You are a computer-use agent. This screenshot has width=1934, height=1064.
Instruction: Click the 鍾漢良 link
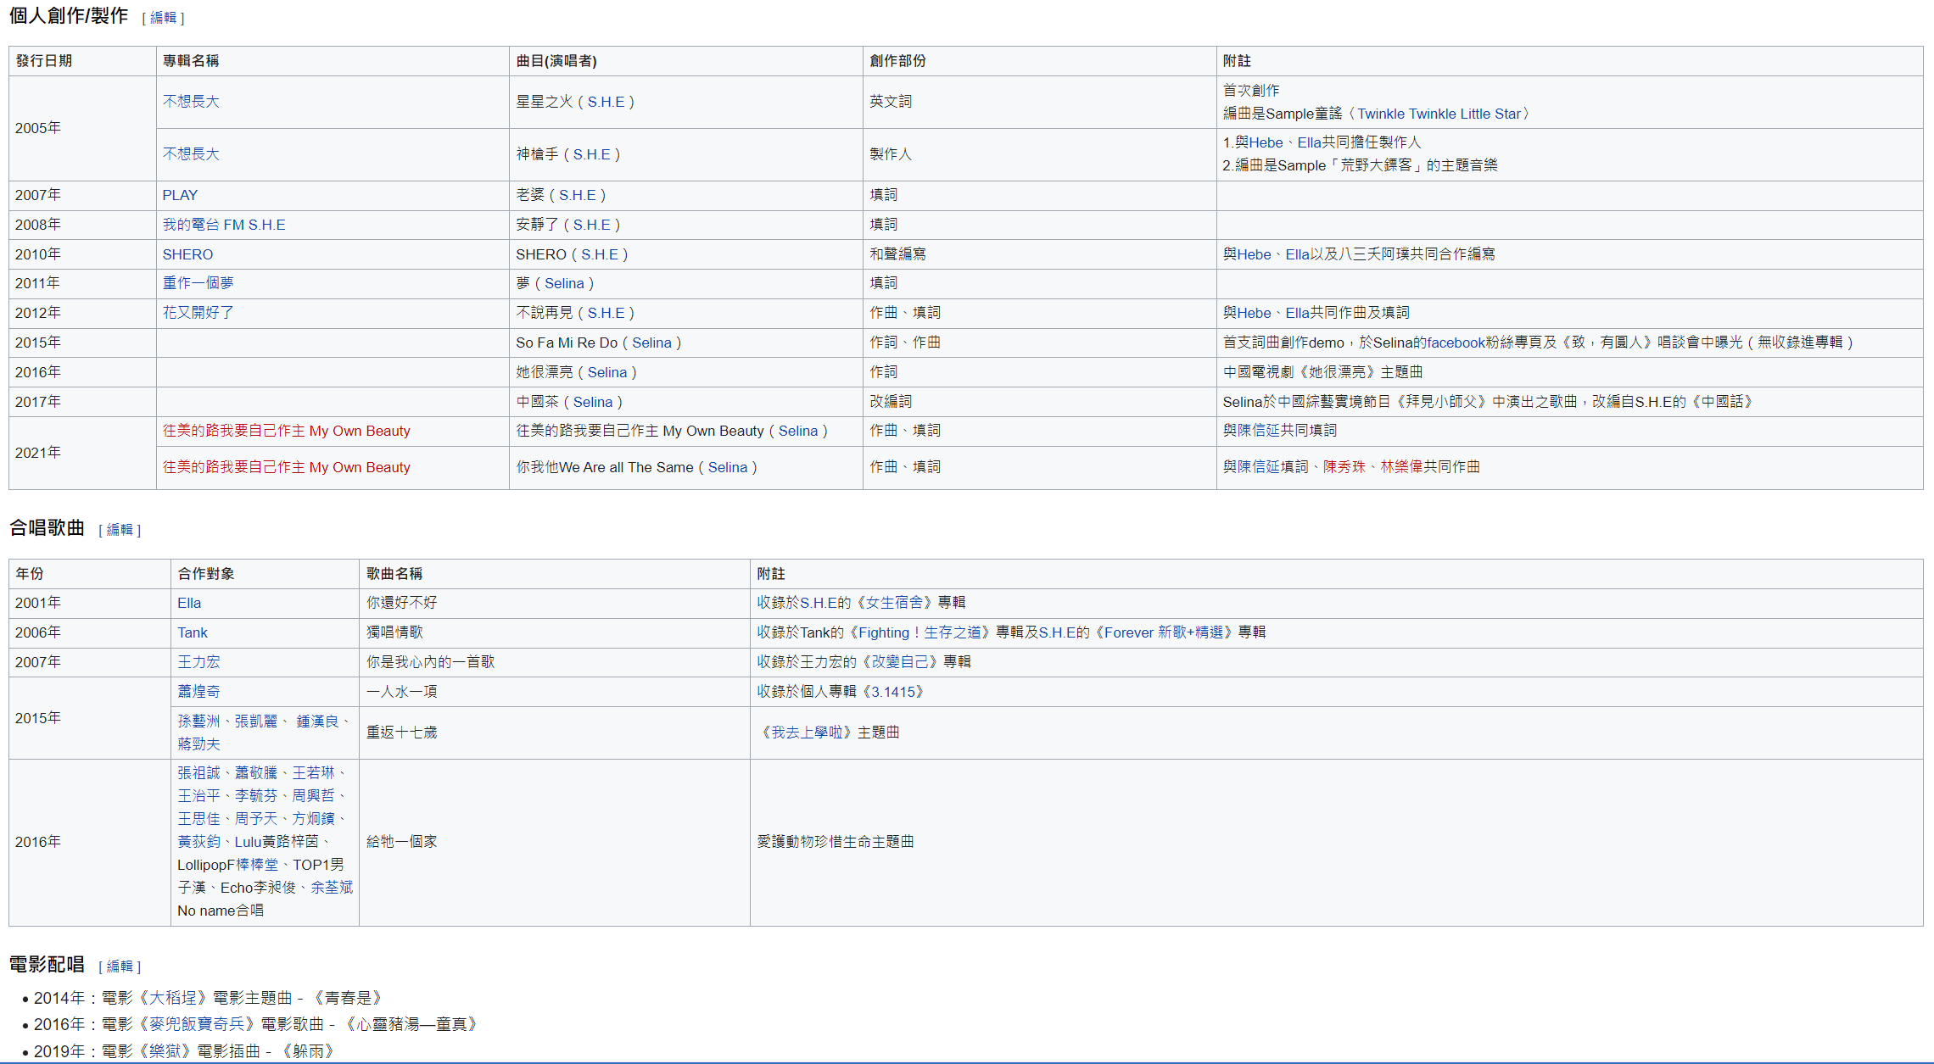click(317, 721)
